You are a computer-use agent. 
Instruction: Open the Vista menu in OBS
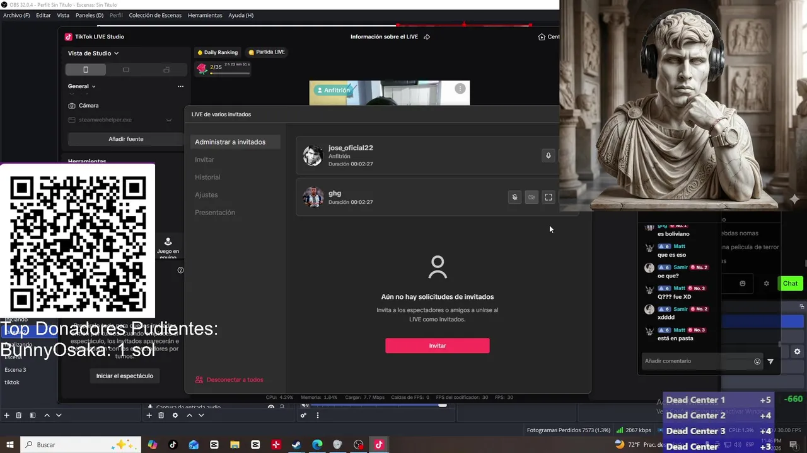pos(63,15)
